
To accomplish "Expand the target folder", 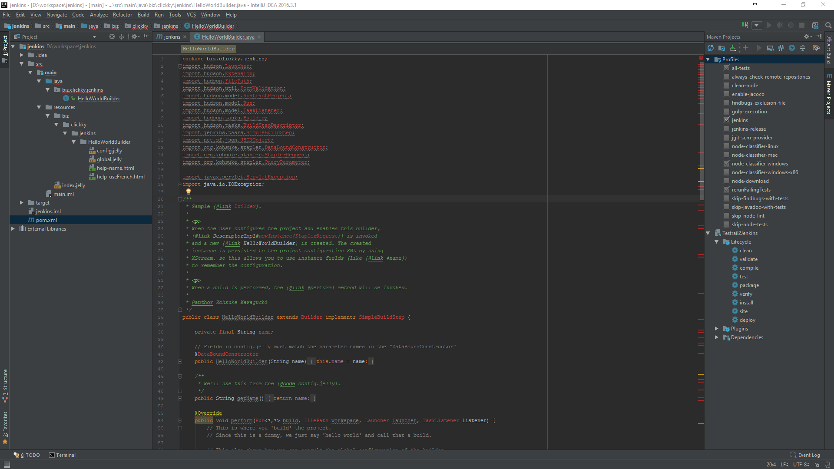I will click(x=22, y=203).
